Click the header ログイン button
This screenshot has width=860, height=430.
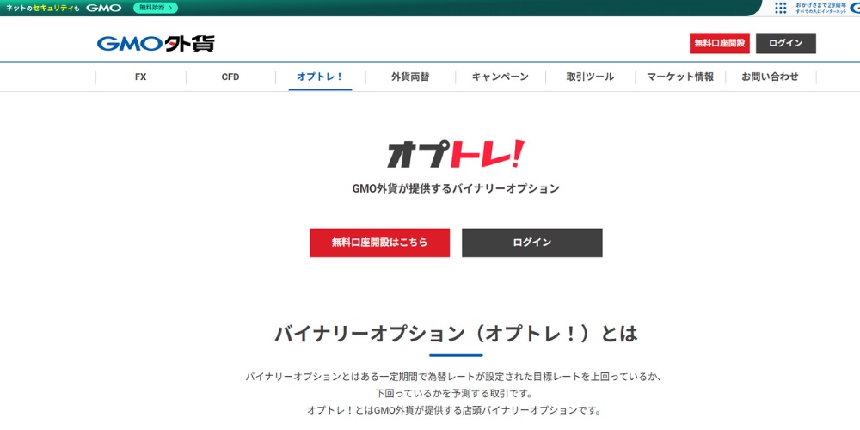pos(785,43)
